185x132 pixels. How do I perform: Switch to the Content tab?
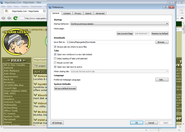tap(67, 13)
